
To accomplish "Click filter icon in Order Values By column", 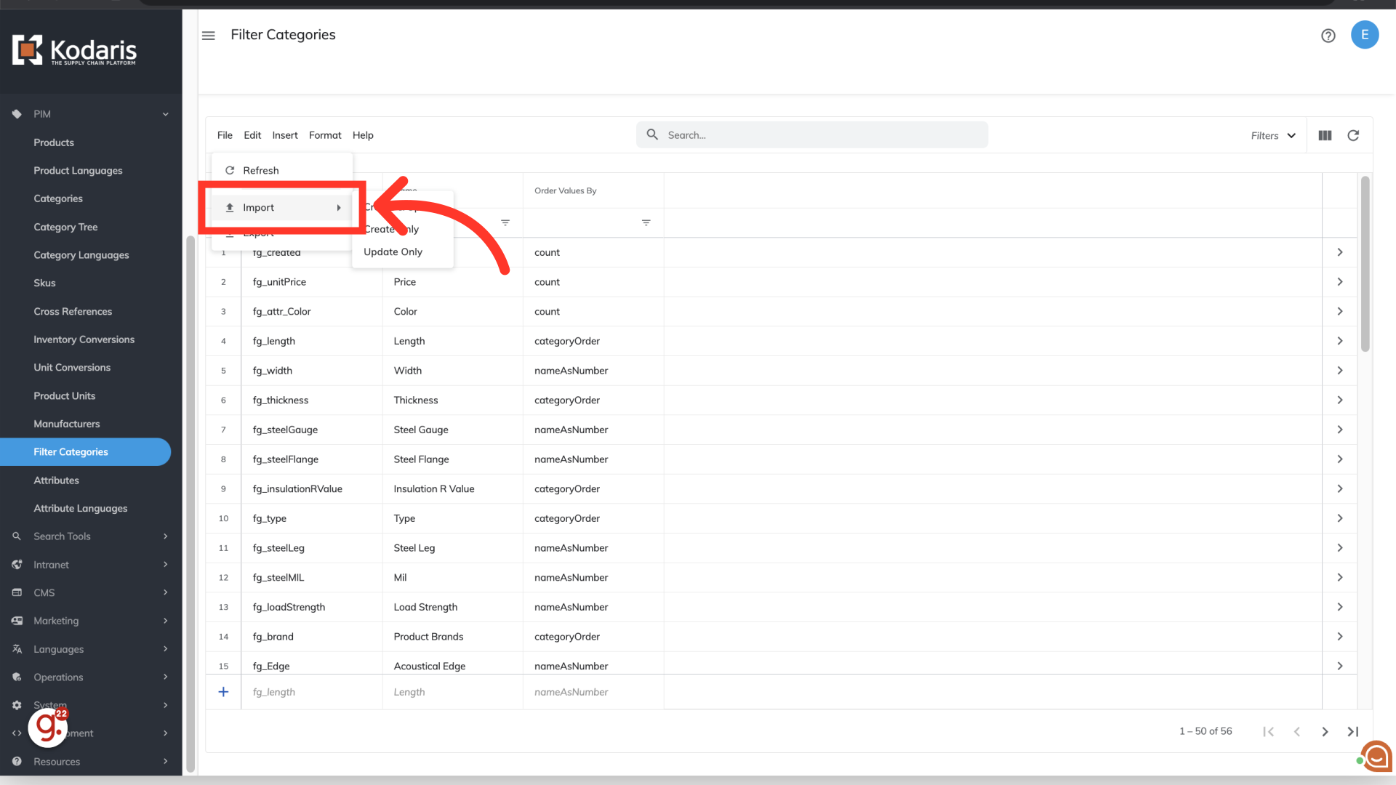I will pyautogui.click(x=646, y=223).
